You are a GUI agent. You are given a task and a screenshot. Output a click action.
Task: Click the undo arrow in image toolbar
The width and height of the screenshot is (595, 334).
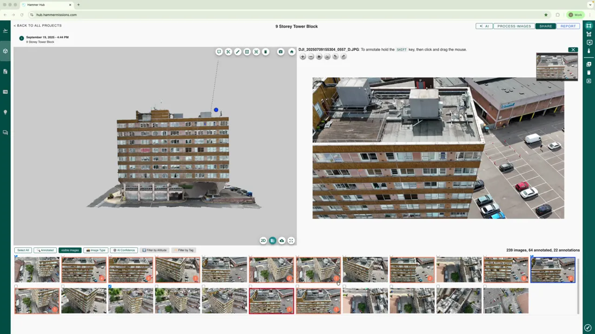click(335, 57)
